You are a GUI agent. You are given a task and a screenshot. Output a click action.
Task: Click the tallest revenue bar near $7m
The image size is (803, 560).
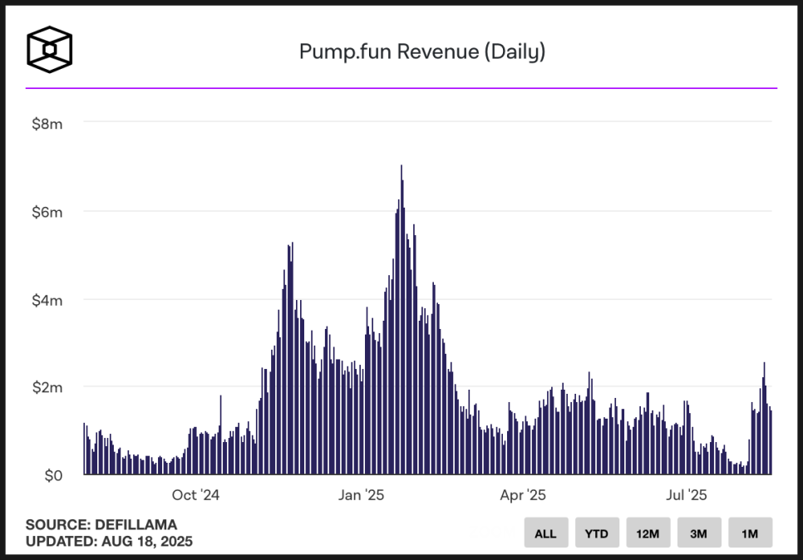point(401,319)
